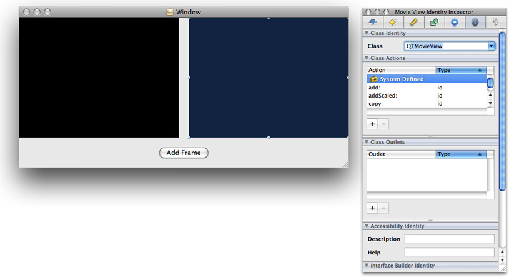509x277 pixels.
Task: Sort outlets by the Type column header
Action: pos(461,154)
